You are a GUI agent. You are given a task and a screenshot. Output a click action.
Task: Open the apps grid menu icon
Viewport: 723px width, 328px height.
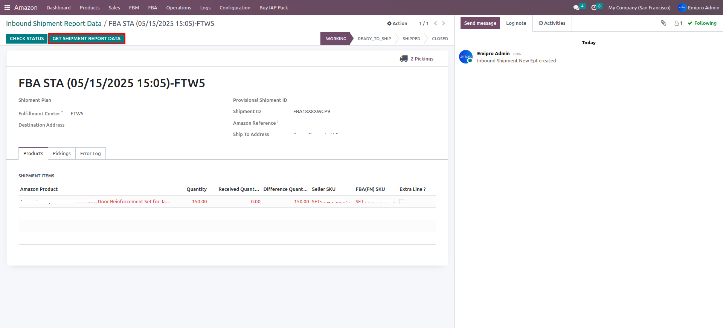pos(7,8)
